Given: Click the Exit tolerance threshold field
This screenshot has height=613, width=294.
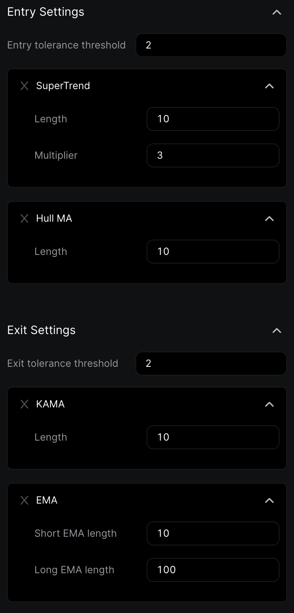Looking at the screenshot, I should pos(211,363).
